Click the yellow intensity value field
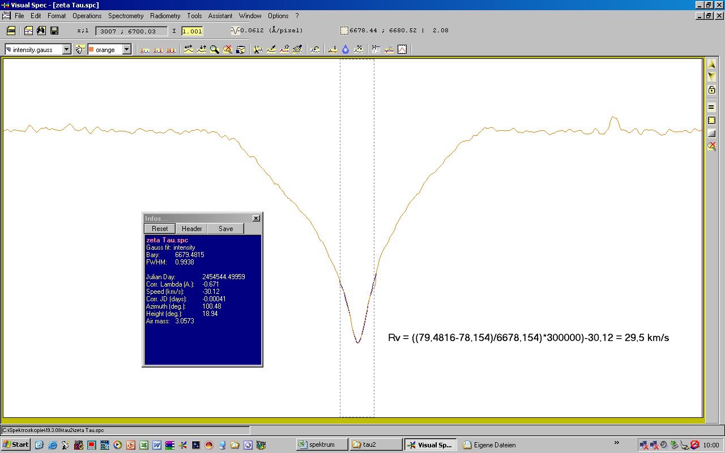725x453 pixels. pyautogui.click(x=192, y=31)
